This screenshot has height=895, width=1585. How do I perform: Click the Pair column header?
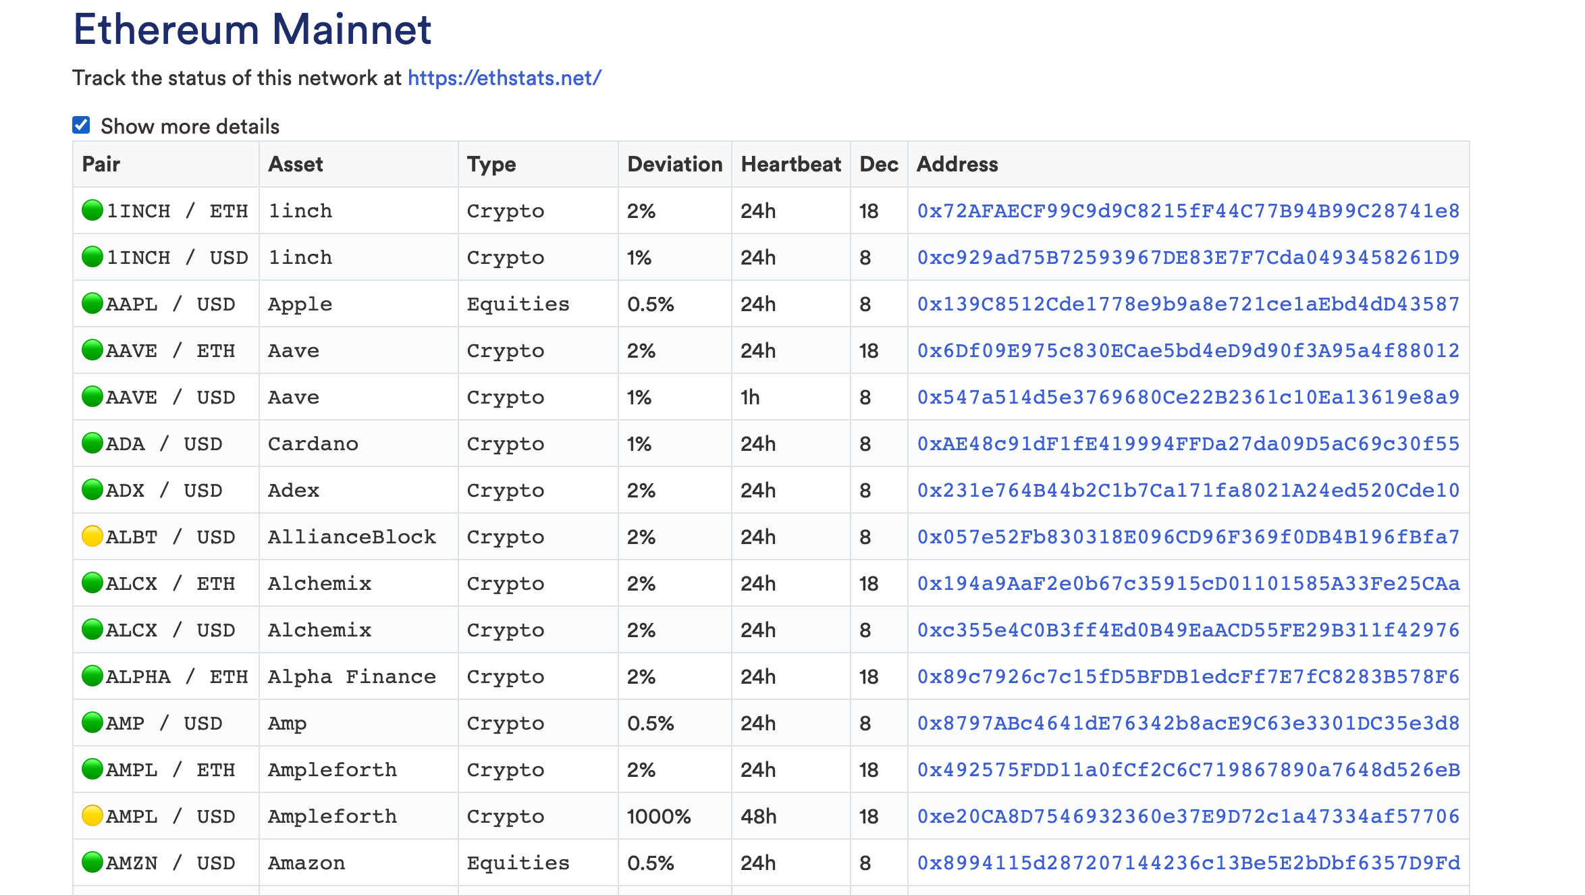(101, 164)
